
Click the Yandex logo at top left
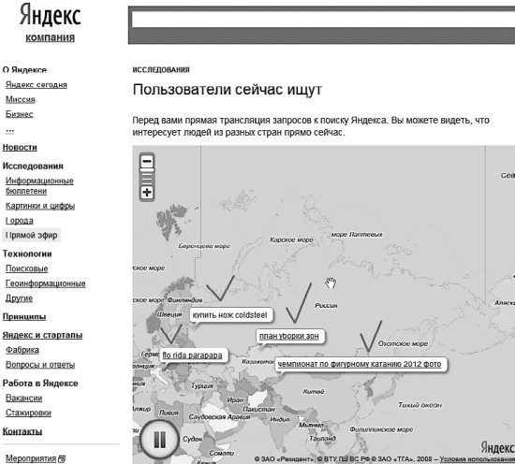click(50, 15)
